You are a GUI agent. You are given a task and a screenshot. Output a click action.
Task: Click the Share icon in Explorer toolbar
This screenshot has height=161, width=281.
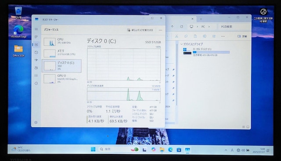tap(214, 36)
